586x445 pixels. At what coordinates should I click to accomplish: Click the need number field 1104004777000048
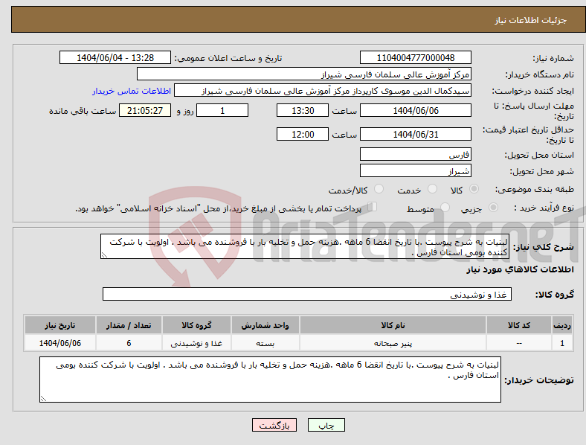(x=415, y=57)
